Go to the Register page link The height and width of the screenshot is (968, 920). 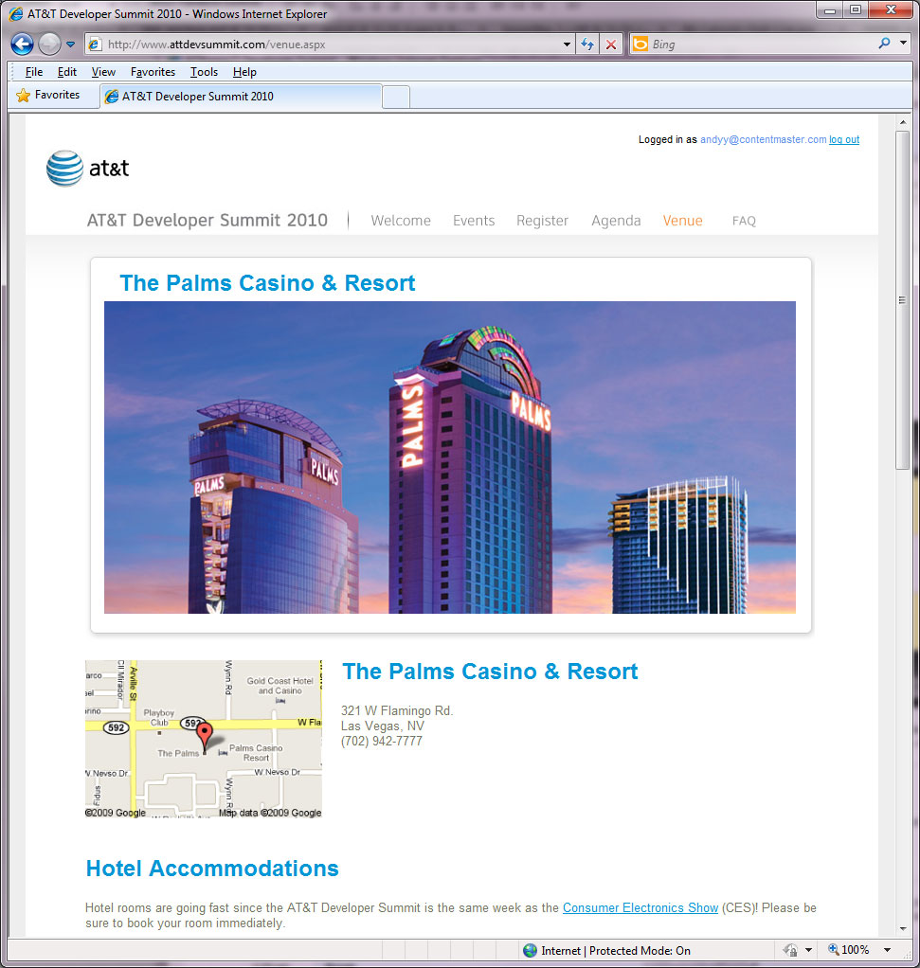click(542, 221)
